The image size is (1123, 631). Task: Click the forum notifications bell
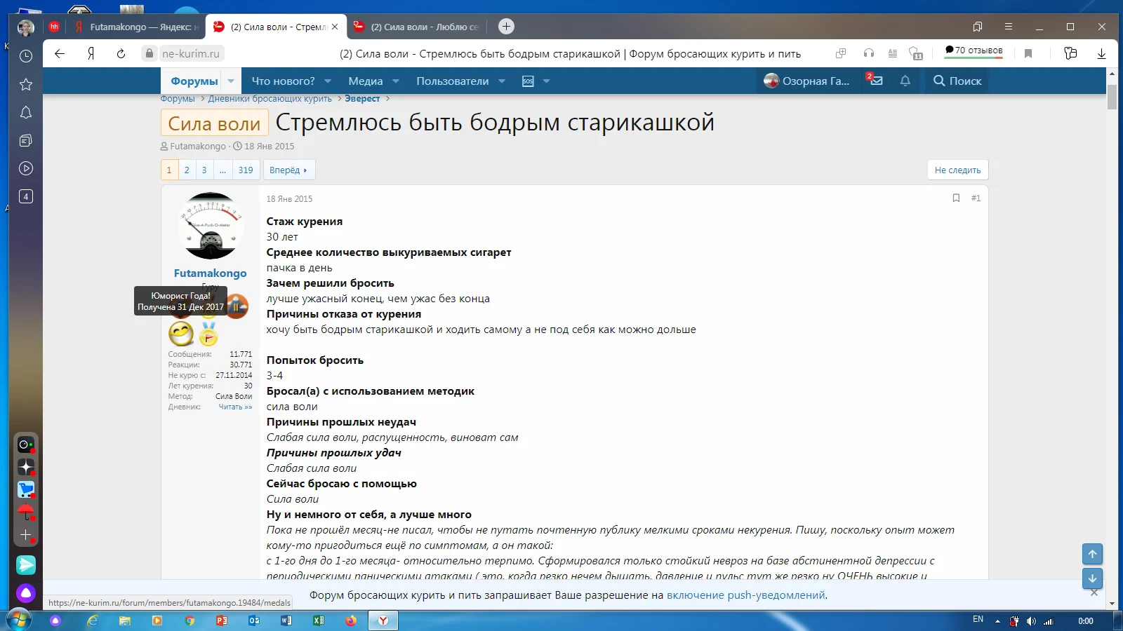[905, 81]
